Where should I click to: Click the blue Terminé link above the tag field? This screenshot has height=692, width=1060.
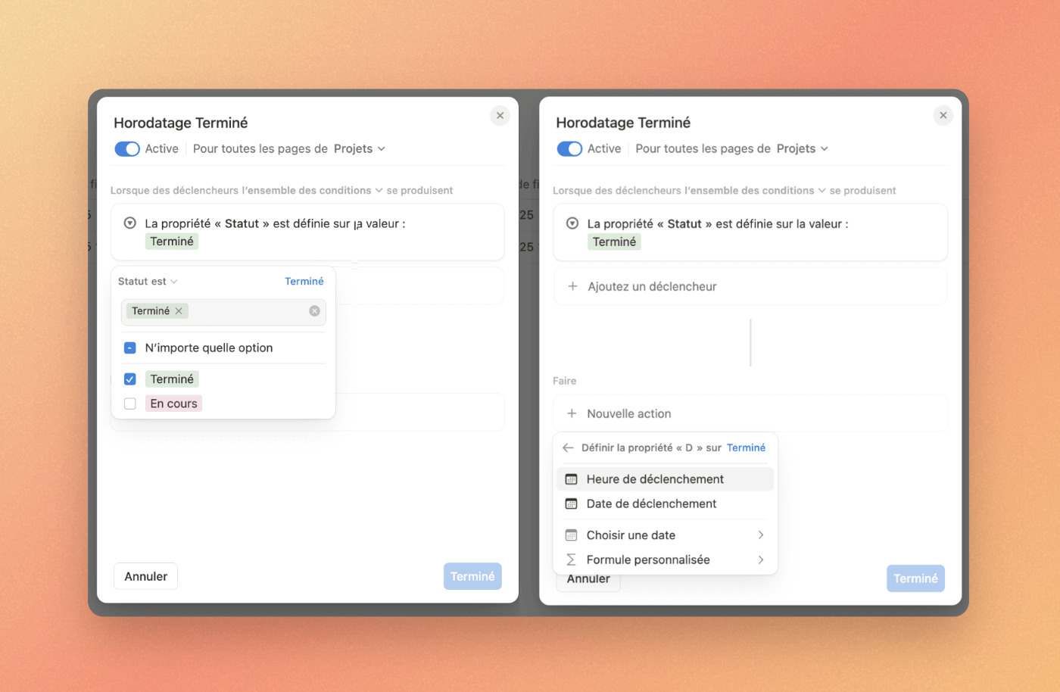coord(304,281)
